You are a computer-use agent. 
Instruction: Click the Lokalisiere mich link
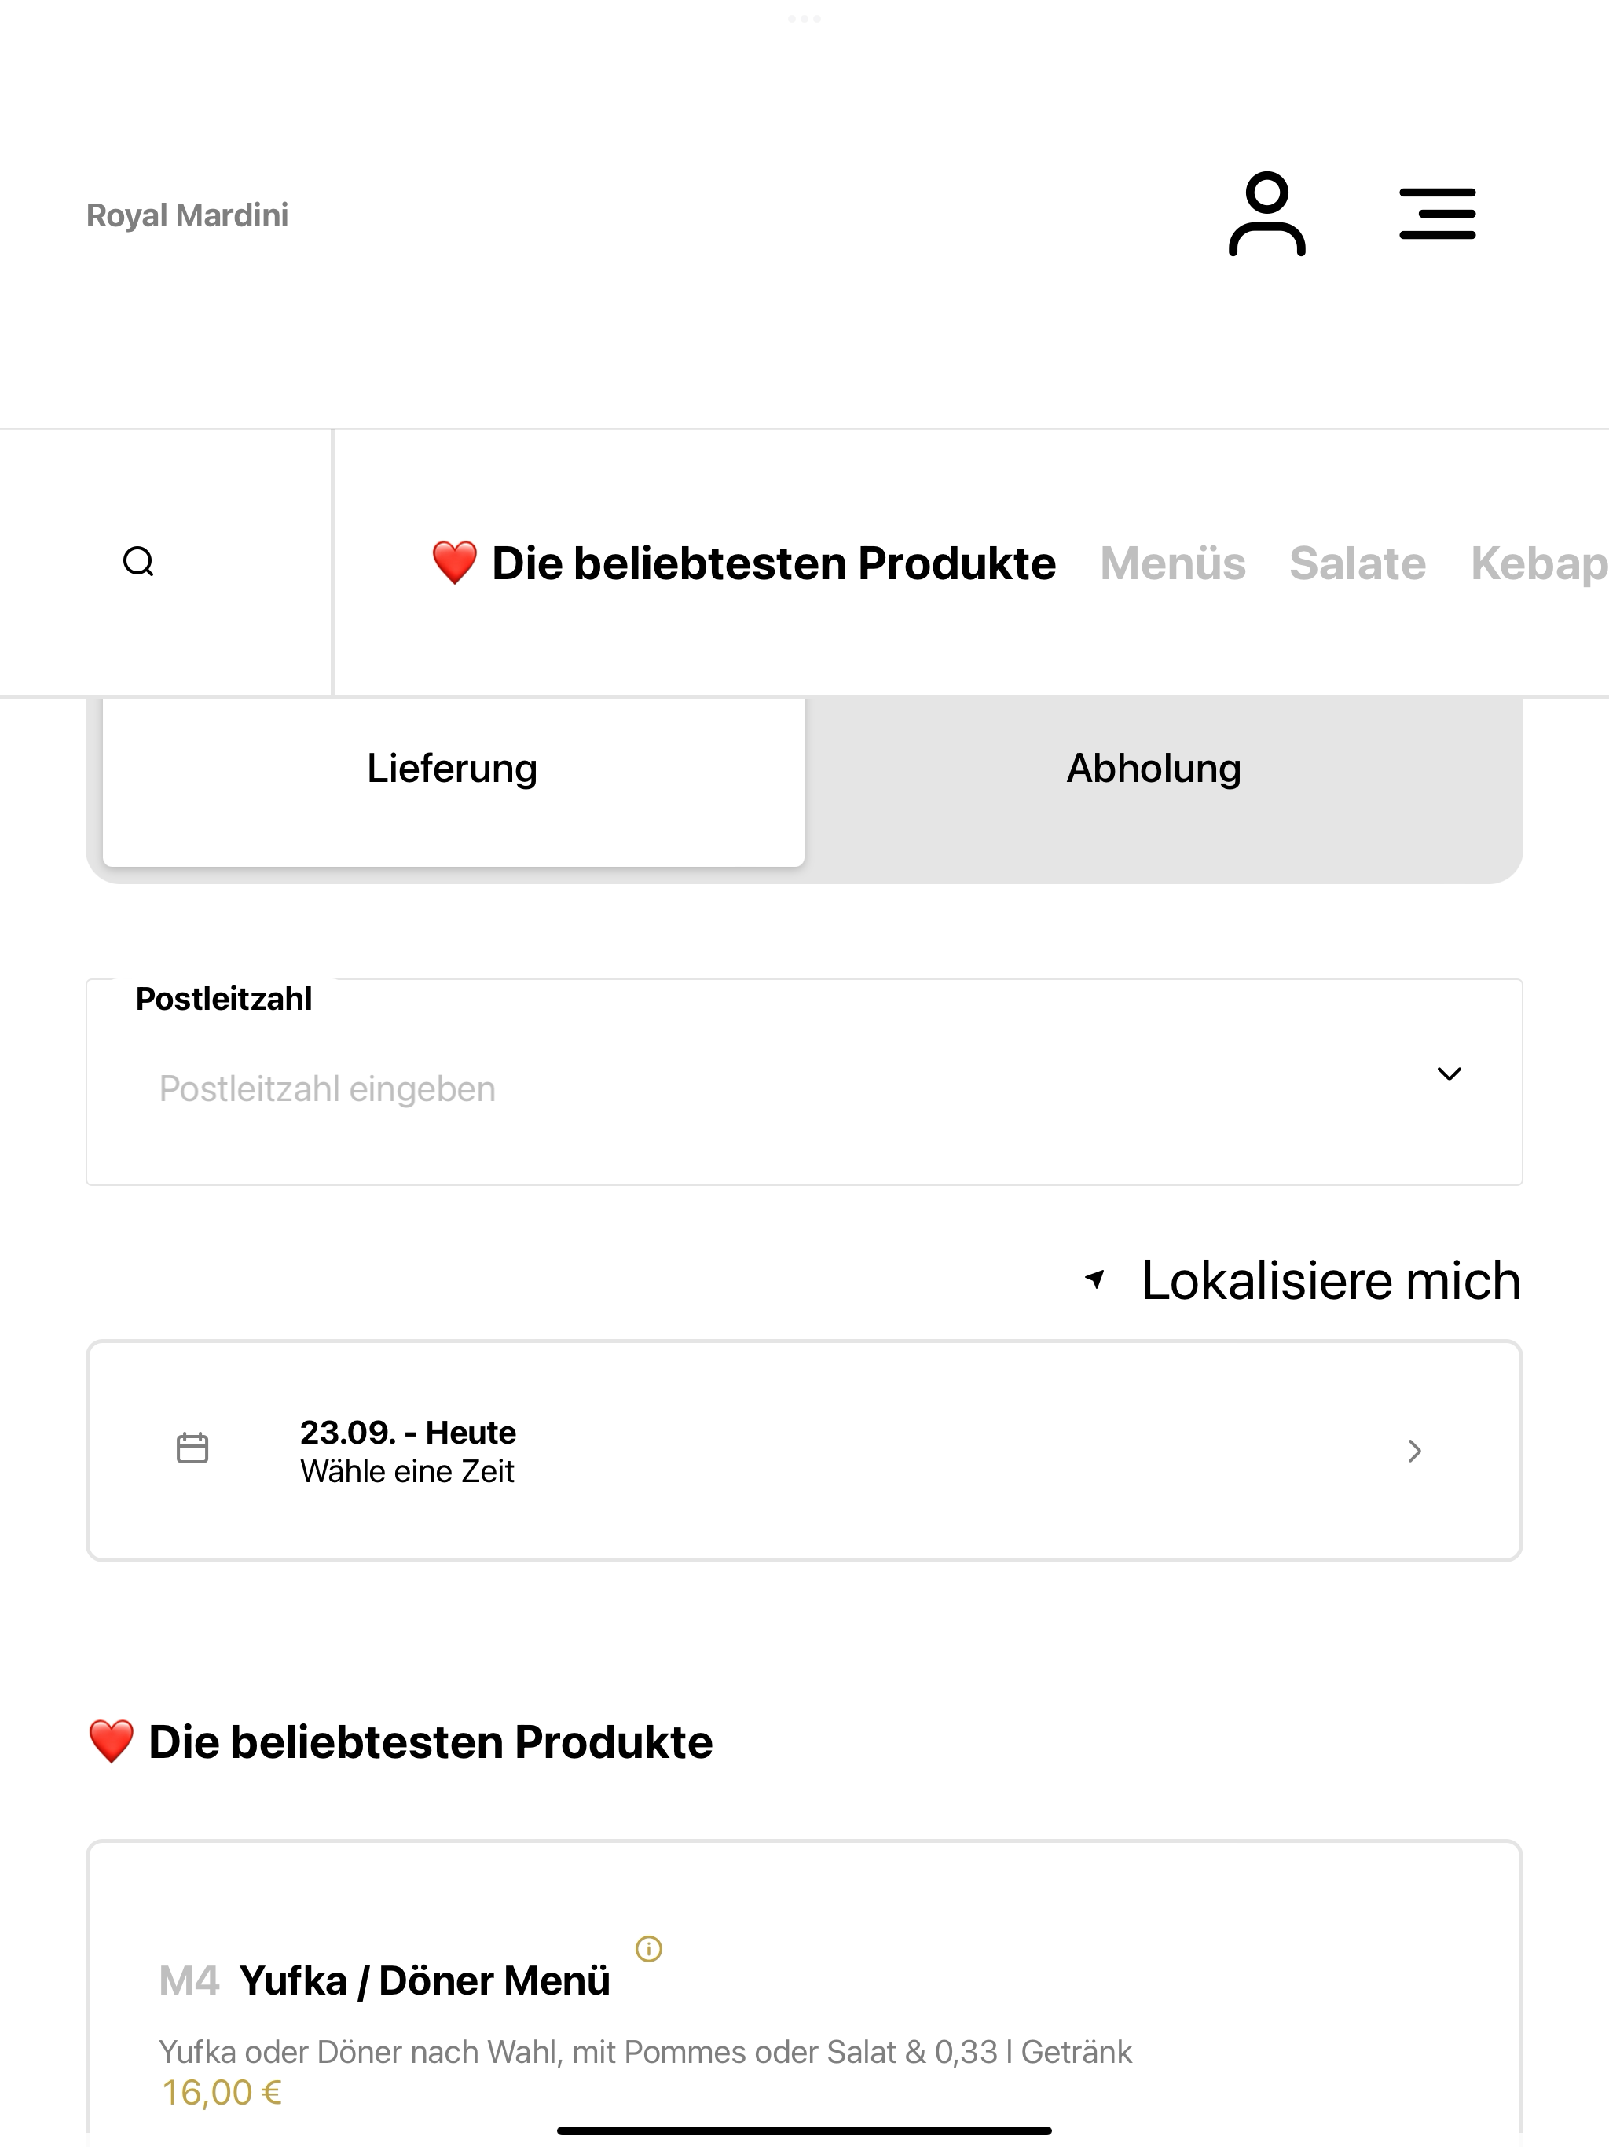(x=1330, y=1280)
